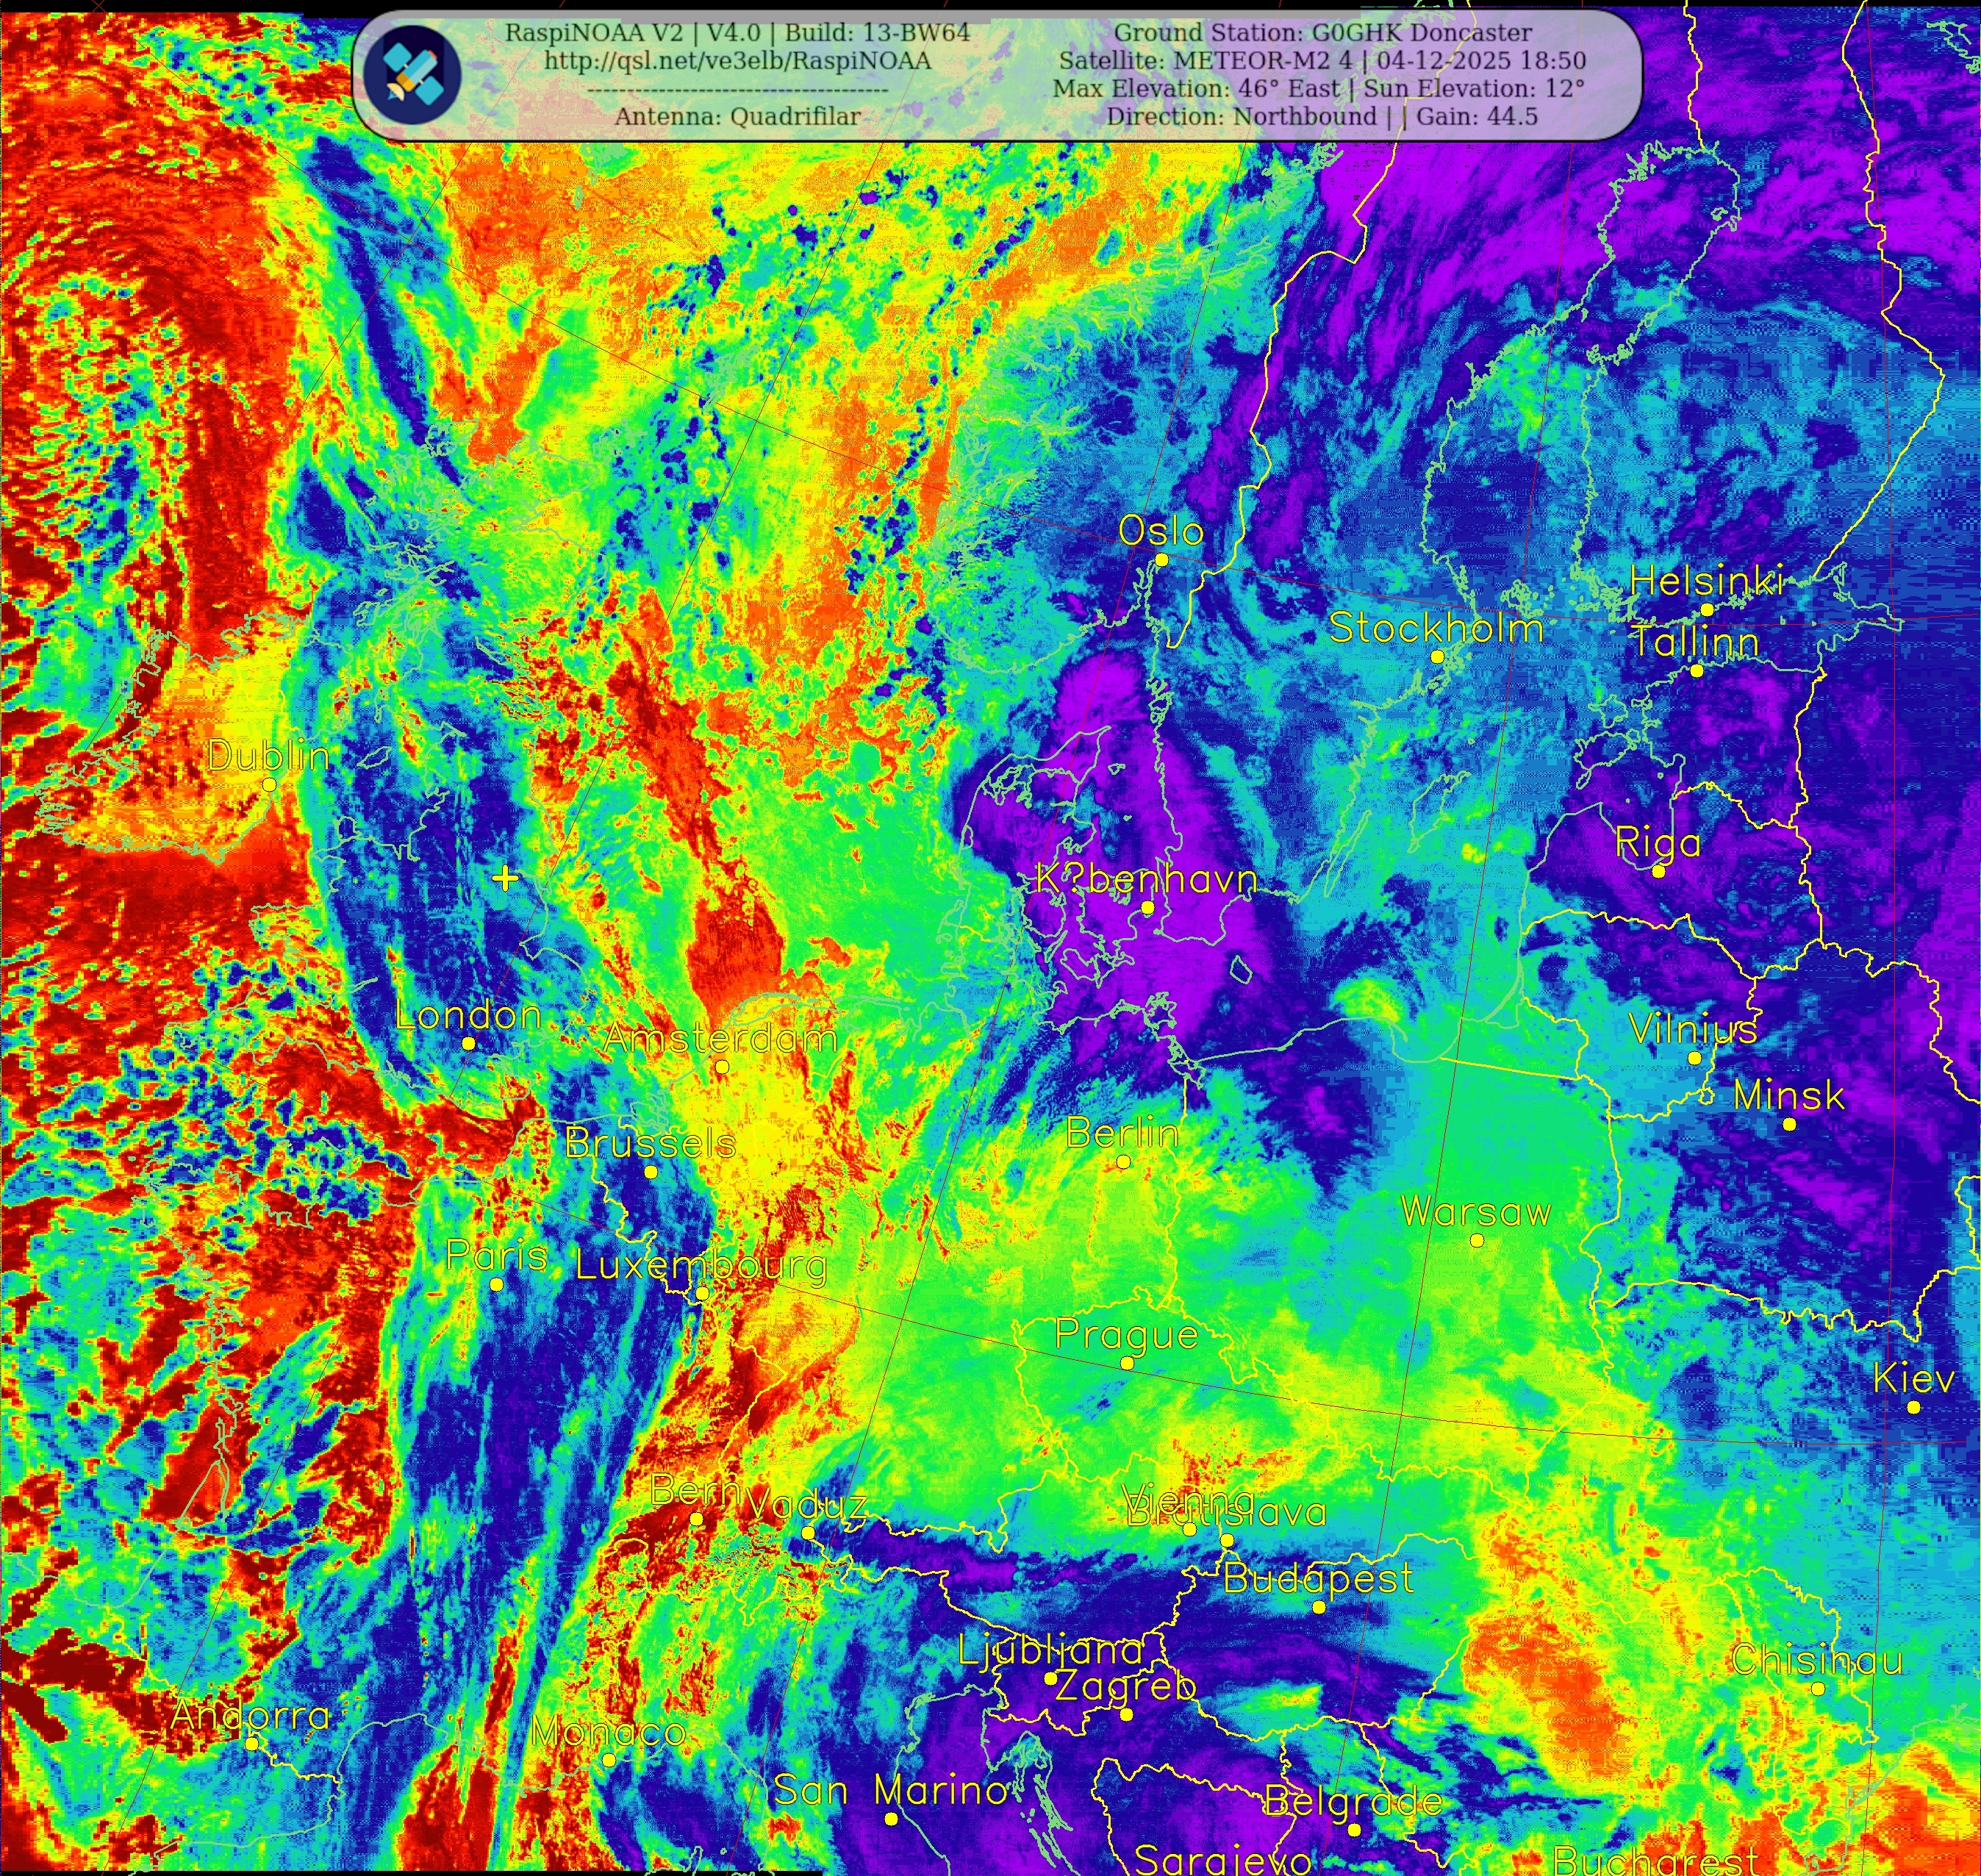Click the Prague city marker dot
This screenshot has height=1876, width=1981.
[1127, 1363]
